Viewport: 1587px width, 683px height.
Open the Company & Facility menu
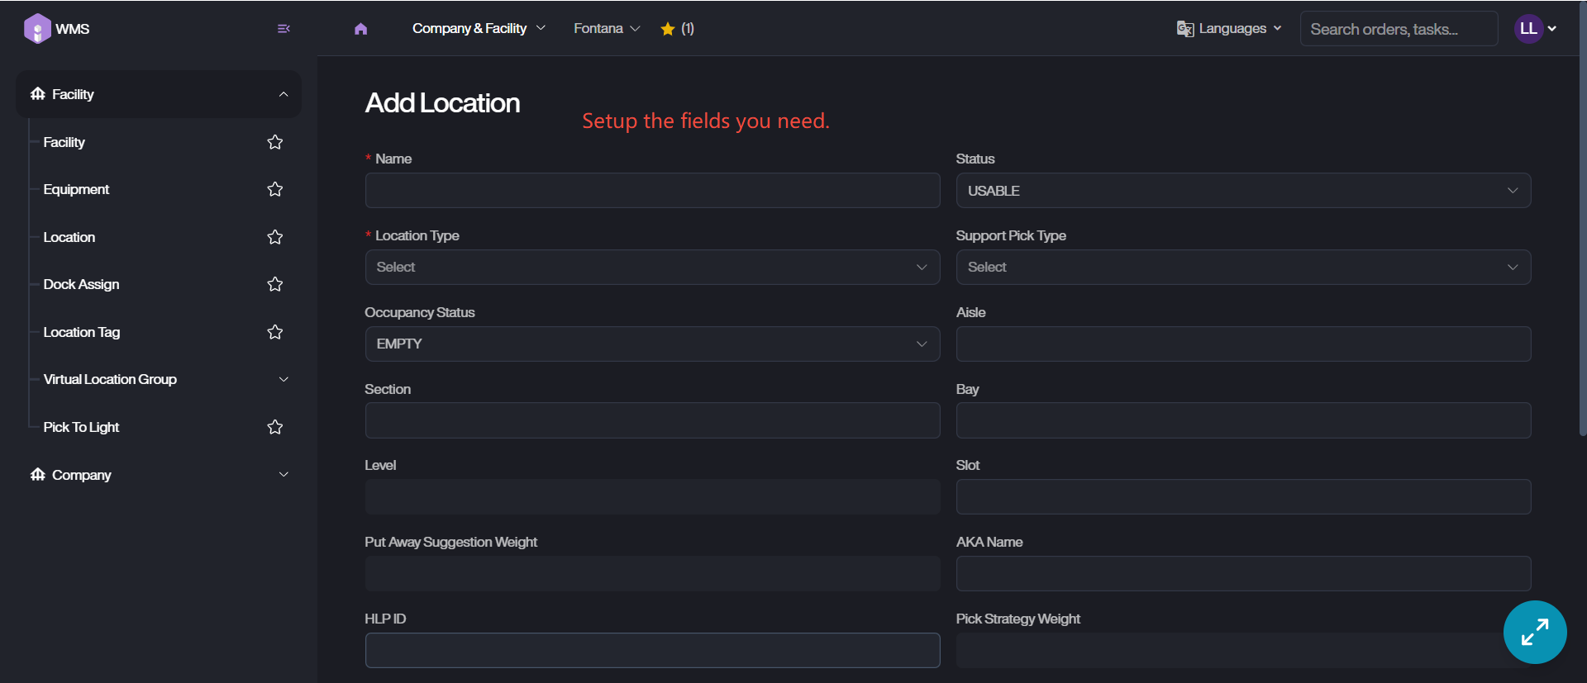pos(479,29)
